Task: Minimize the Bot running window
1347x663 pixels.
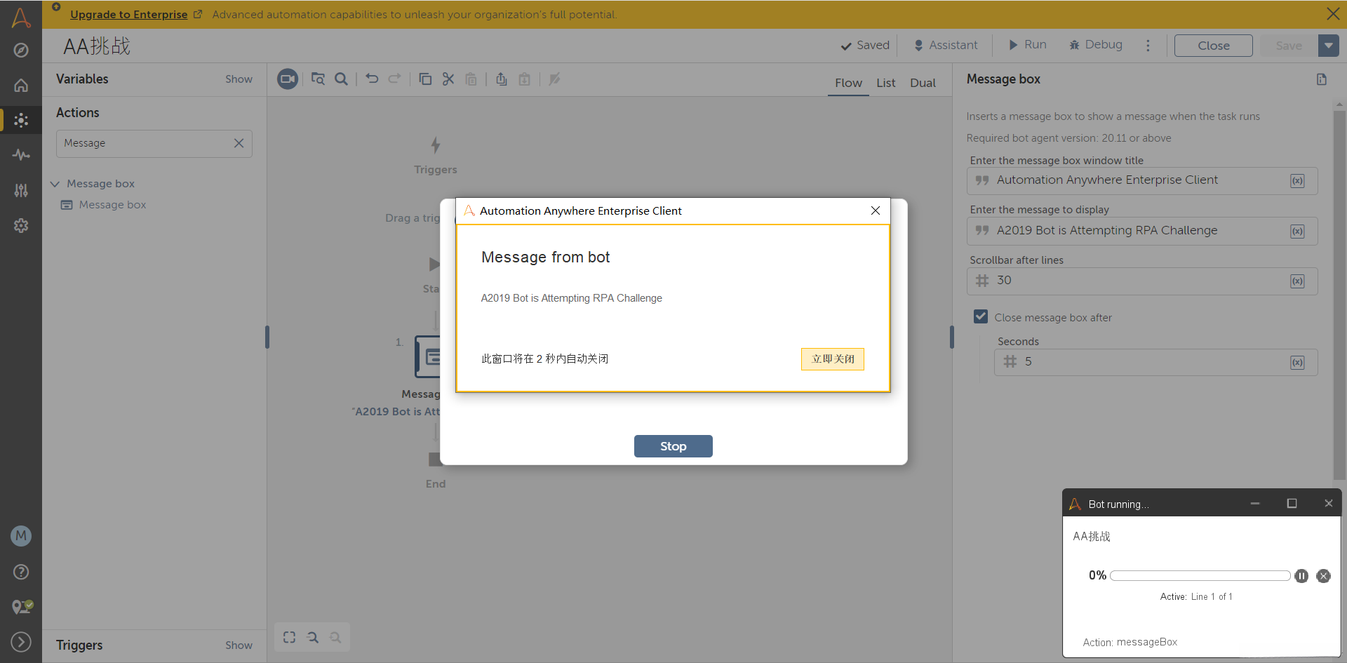Action: tap(1255, 504)
